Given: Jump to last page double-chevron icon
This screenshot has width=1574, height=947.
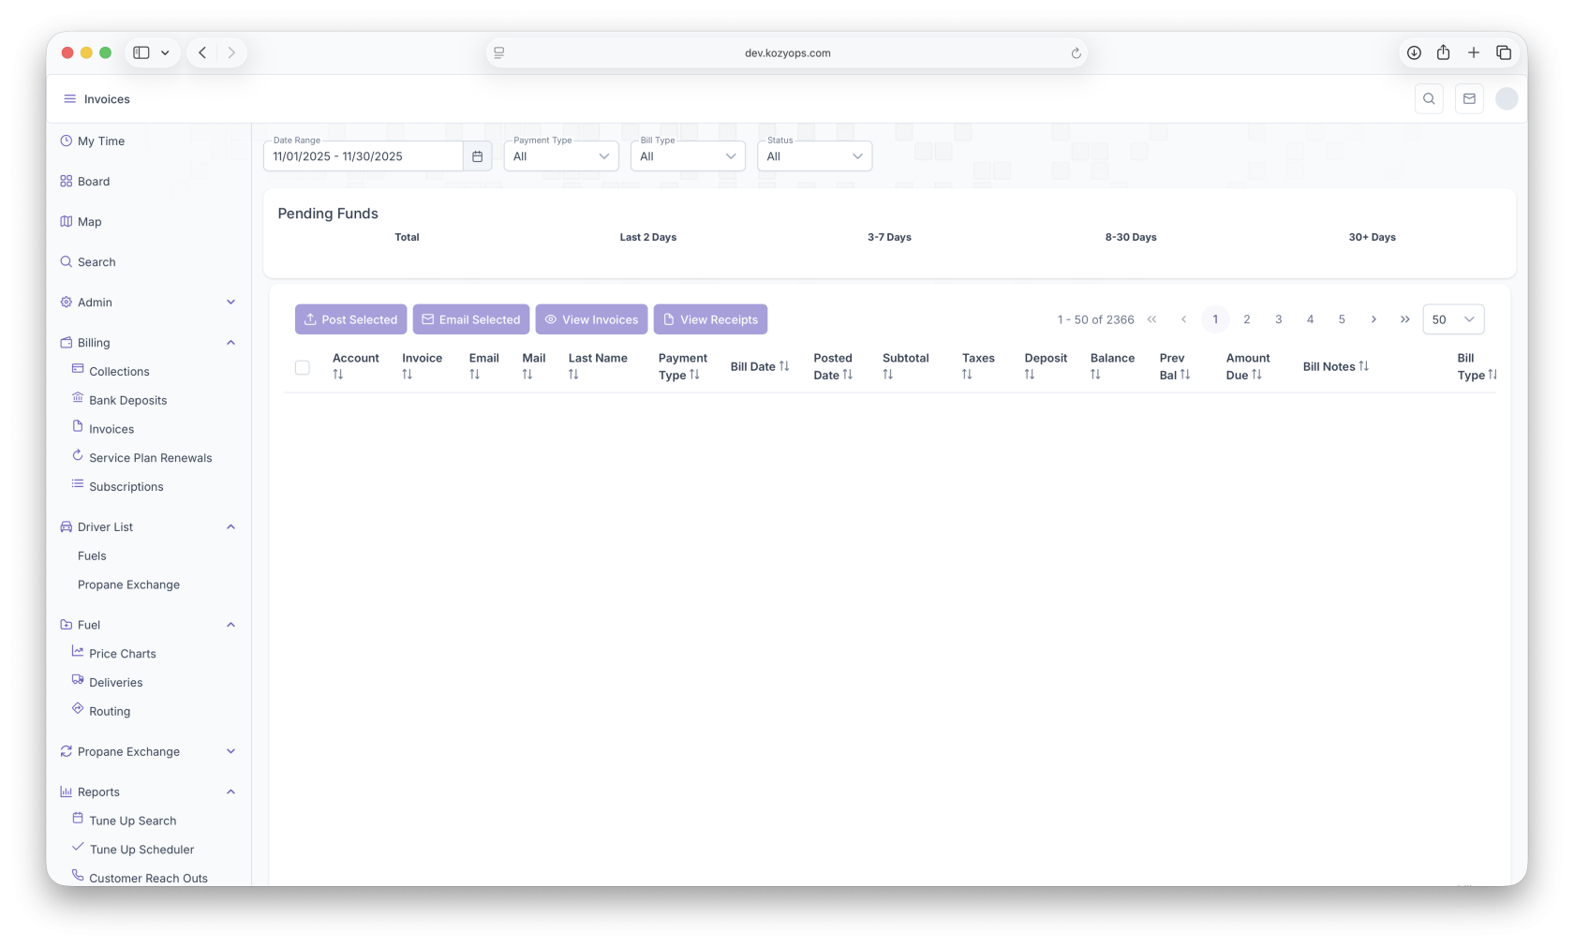Looking at the screenshot, I should click(x=1404, y=319).
